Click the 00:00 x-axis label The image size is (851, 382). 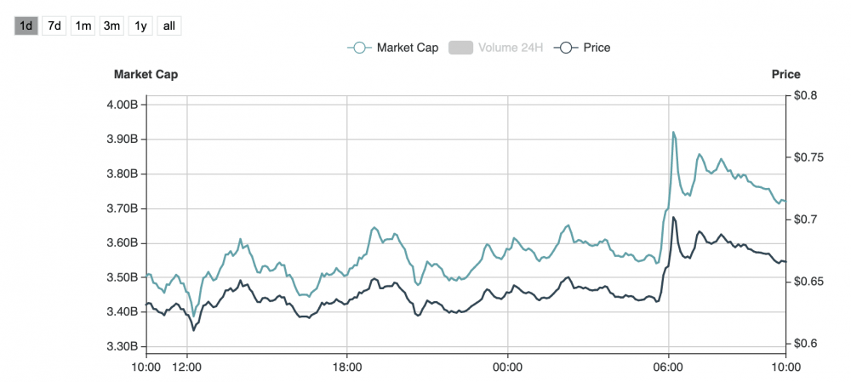click(507, 367)
